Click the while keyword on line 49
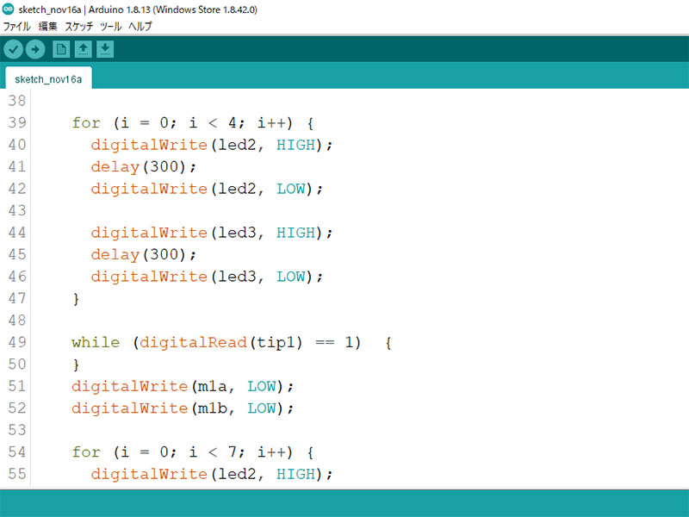 pyautogui.click(x=96, y=343)
